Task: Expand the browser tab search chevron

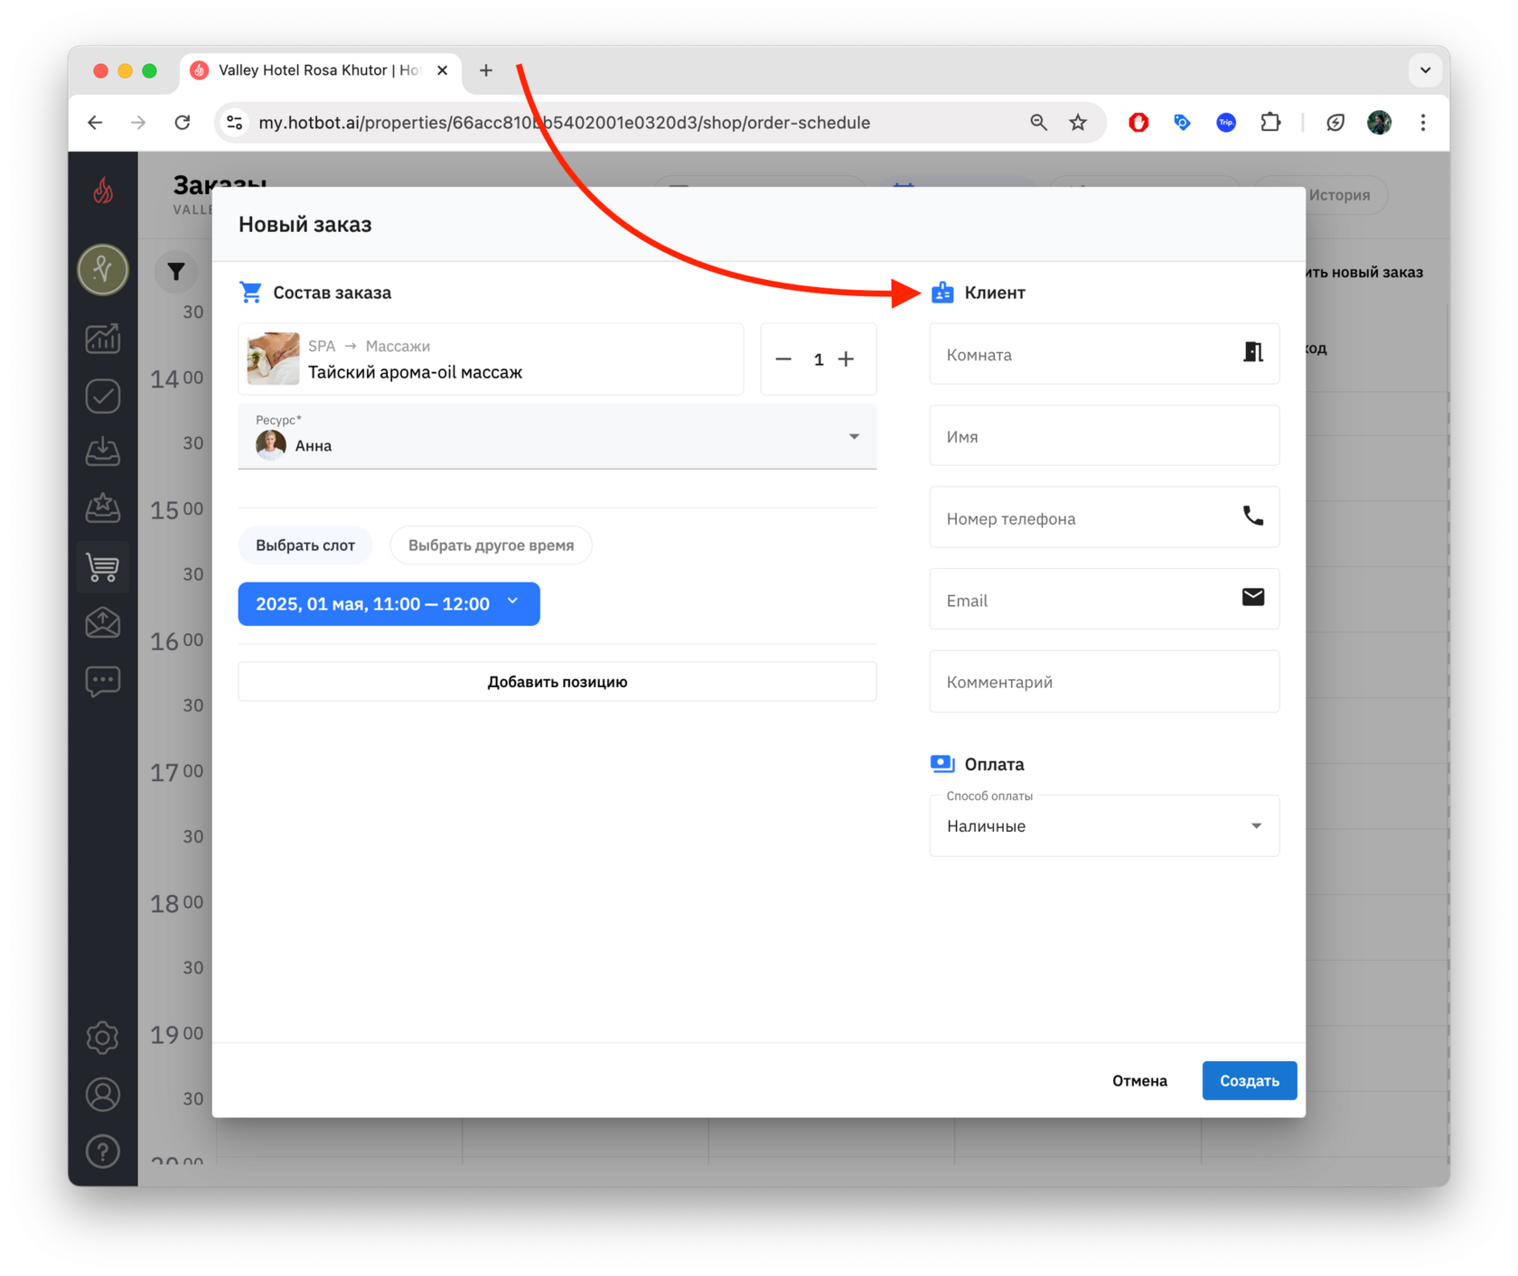Action: coord(1425,70)
